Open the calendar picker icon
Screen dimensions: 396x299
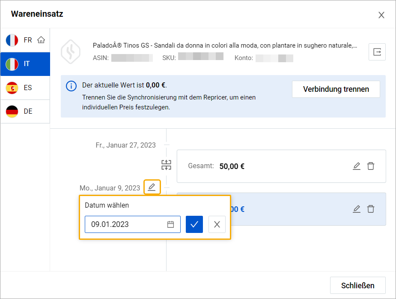coord(171,224)
